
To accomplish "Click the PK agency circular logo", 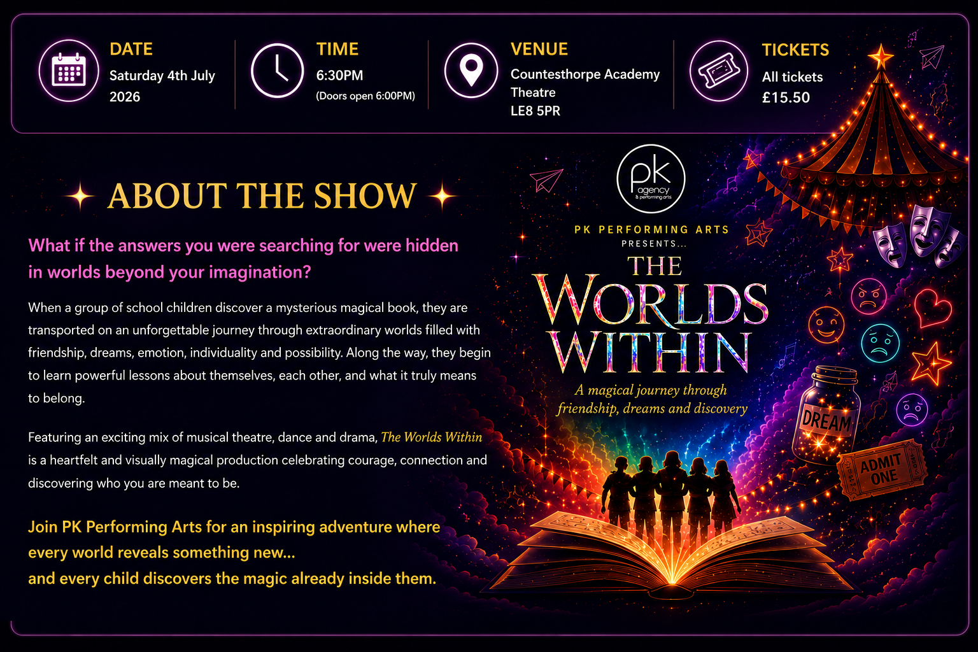I will (x=651, y=179).
